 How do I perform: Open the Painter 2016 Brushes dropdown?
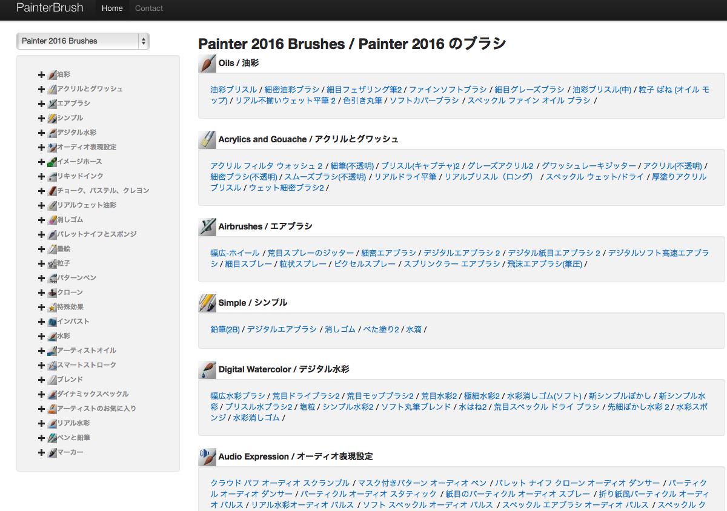click(83, 41)
